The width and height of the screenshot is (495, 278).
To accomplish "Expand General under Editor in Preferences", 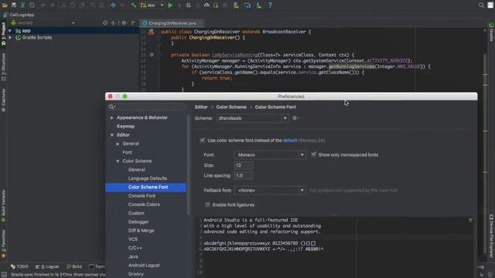I will pyautogui.click(x=118, y=144).
